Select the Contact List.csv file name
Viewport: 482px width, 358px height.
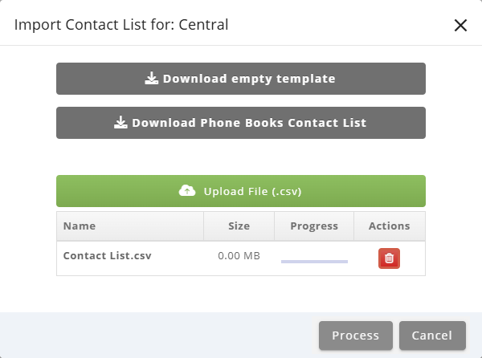108,255
